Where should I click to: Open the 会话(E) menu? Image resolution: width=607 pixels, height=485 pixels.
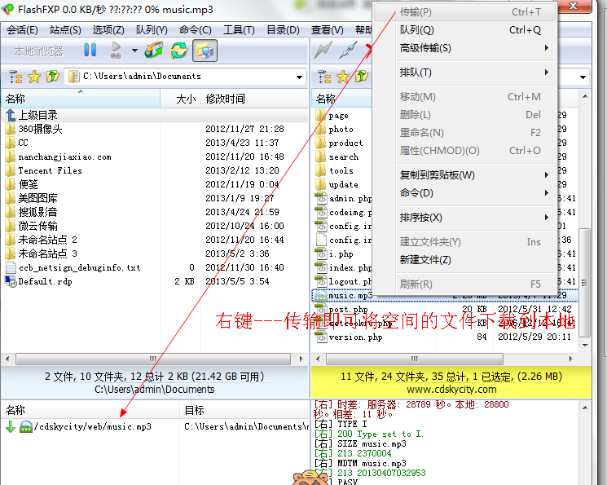point(22,30)
